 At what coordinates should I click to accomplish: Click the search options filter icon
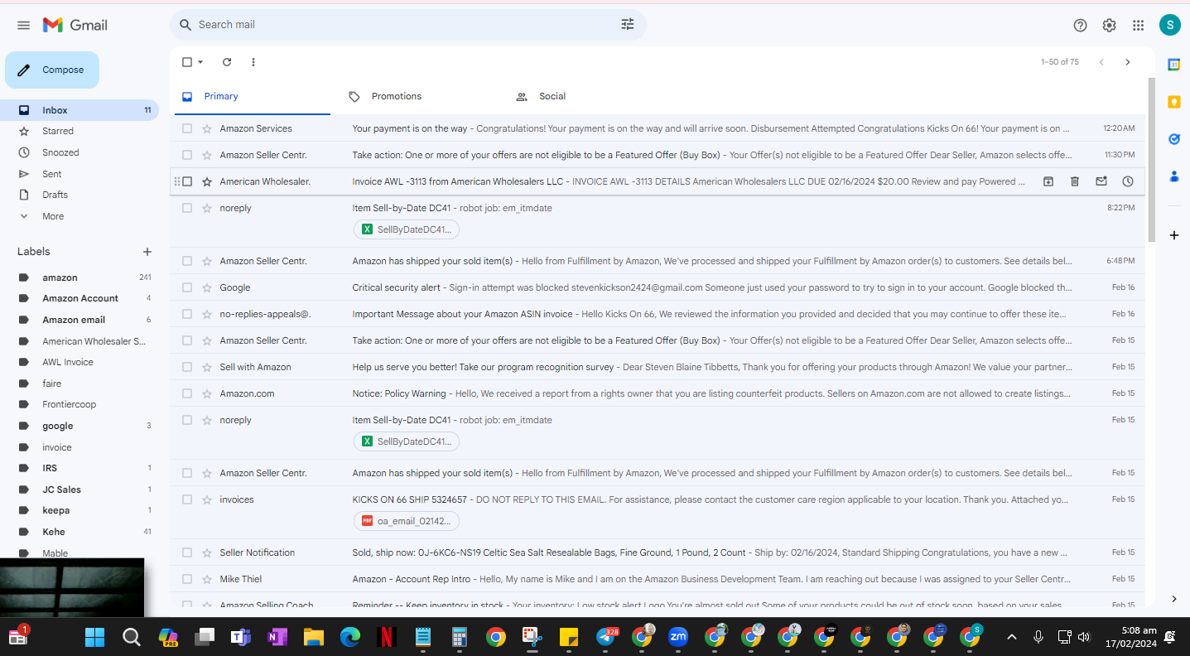point(628,25)
